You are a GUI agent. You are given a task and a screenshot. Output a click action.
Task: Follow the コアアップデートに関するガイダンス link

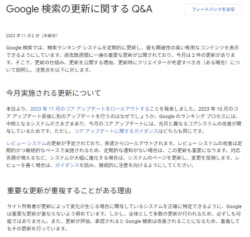(x=116, y=131)
